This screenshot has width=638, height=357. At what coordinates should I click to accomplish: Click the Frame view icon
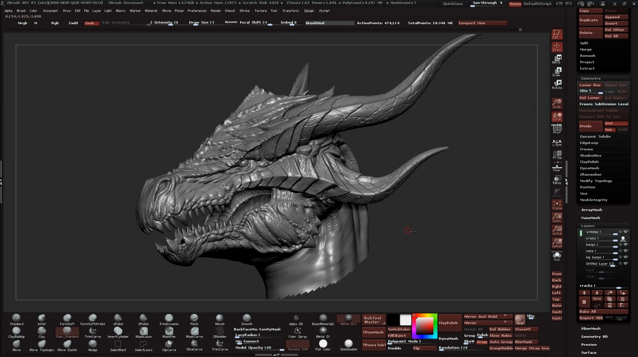pyautogui.click(x=557, y=205)
